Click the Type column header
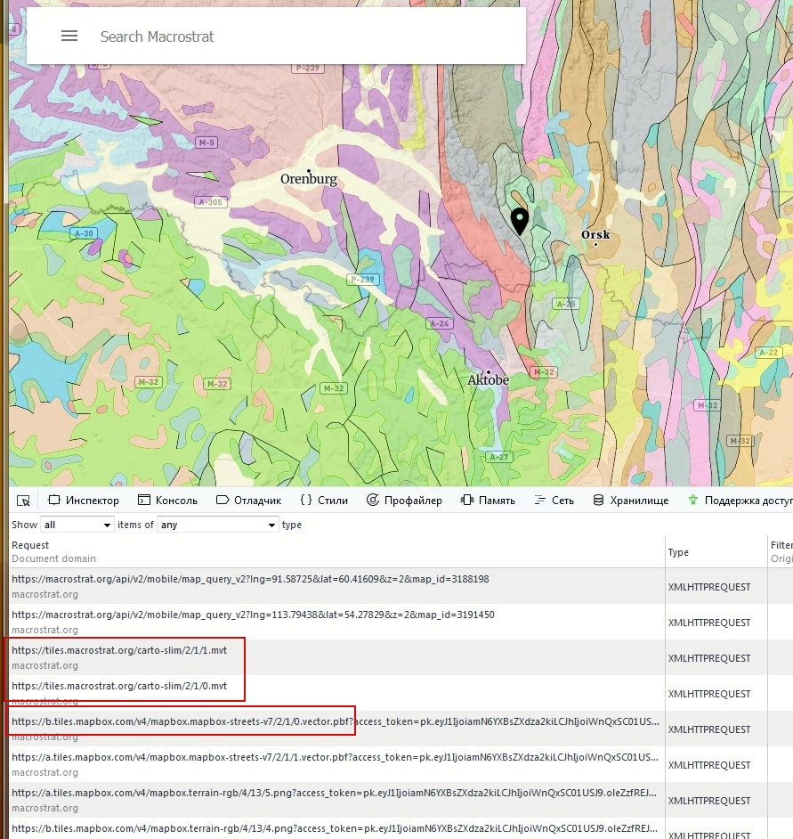Screen dimensions: 793x839 678,552
